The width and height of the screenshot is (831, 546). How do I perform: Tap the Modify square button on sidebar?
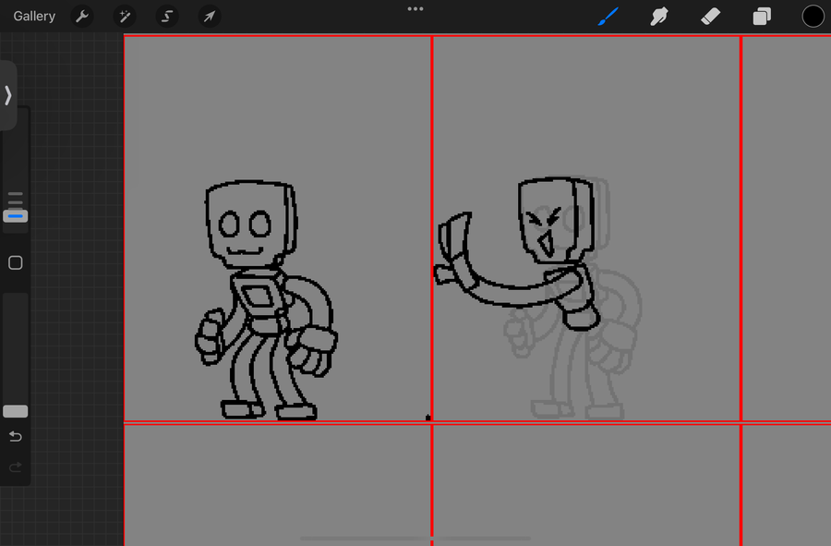click(16, 263)
